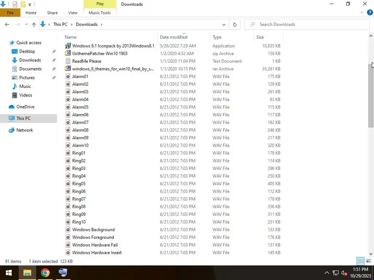Go up one folder level arrow
Viewport: 374px width, 280px height.
click(34, 24)
